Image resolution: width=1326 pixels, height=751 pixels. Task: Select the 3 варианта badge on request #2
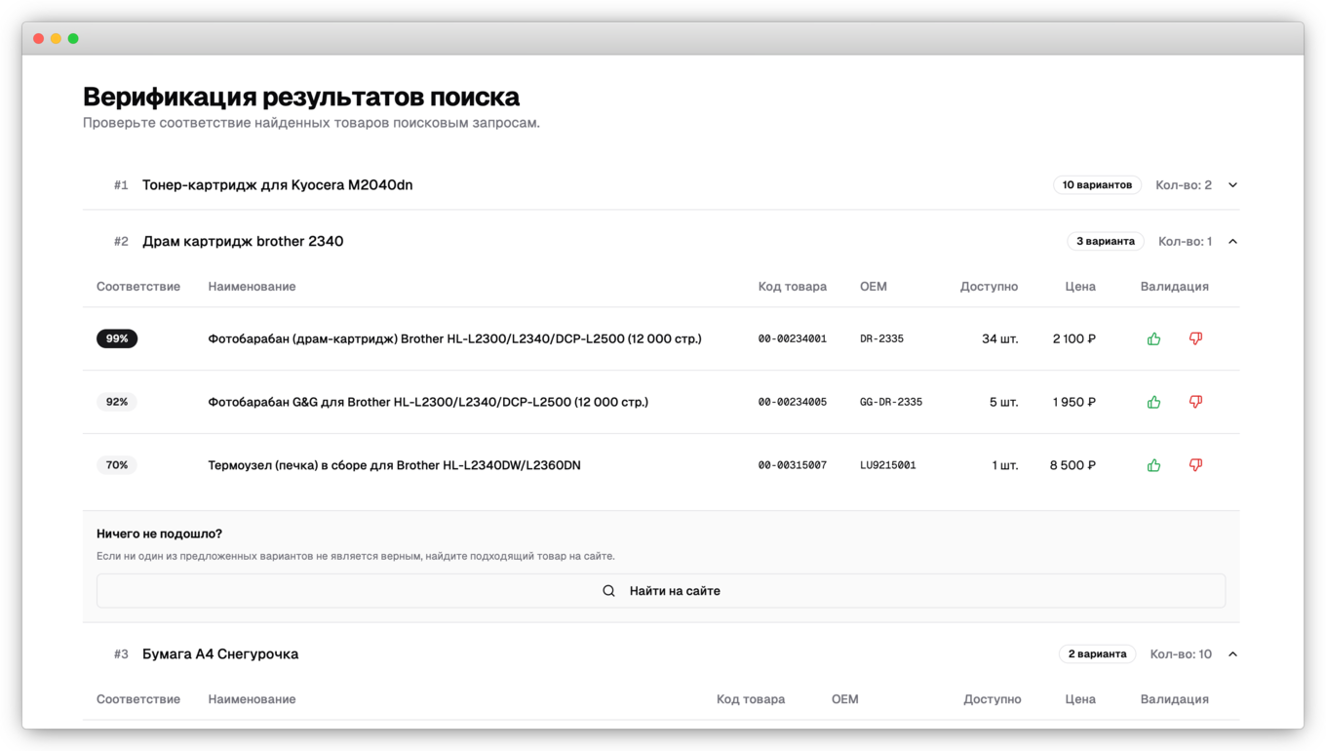[x=1106, y=241]
